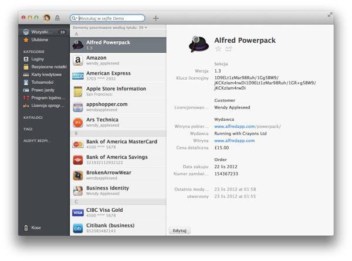352x261 pixels.
Task: Expand the AUDYT BEZPIECZEŃSTWA section
Action: [x=38, y=141]
